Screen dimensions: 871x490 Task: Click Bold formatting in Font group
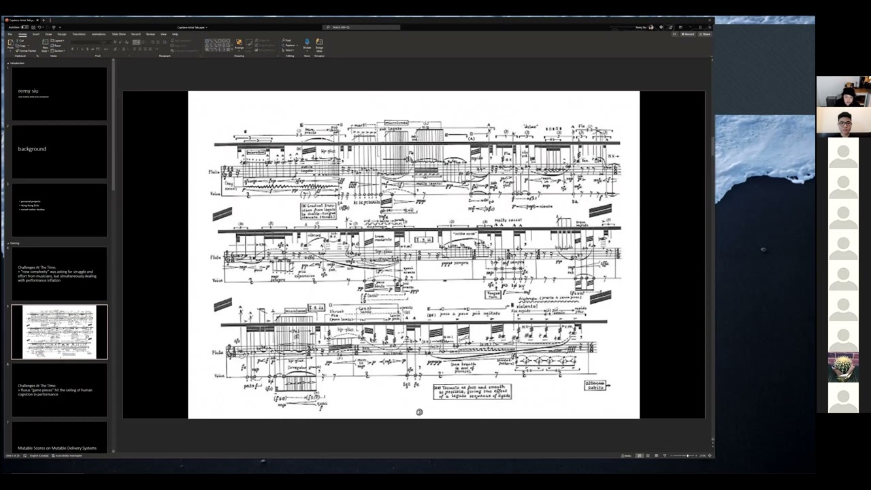click(73, 49)
